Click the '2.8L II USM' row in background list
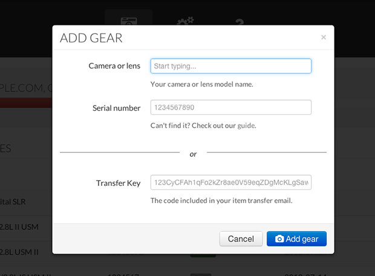This screenshot has width=375, height=276. pos(19,227)
